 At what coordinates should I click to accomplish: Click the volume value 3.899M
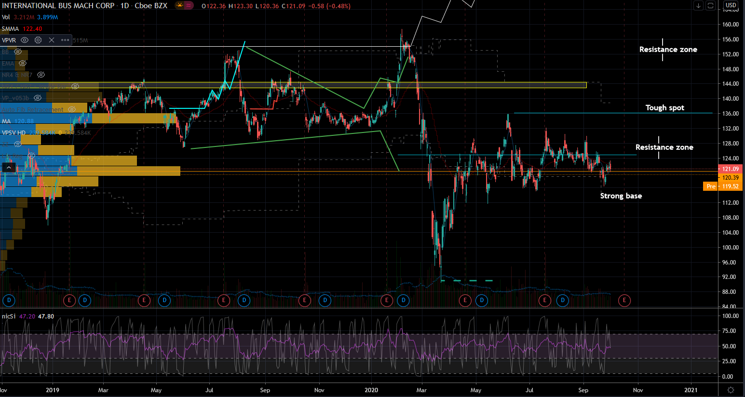(48, 17)
